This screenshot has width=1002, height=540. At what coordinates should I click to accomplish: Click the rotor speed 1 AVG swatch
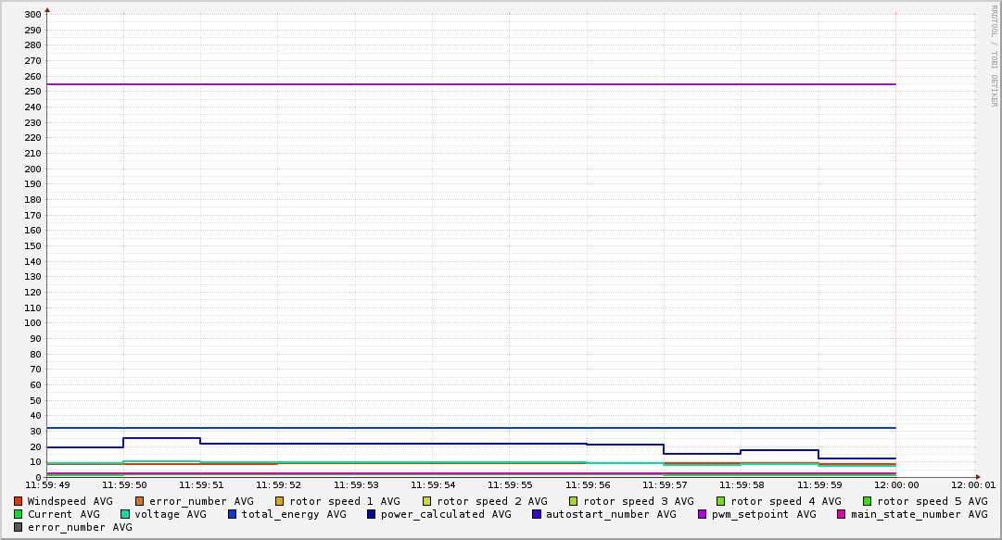click(280, 501)
